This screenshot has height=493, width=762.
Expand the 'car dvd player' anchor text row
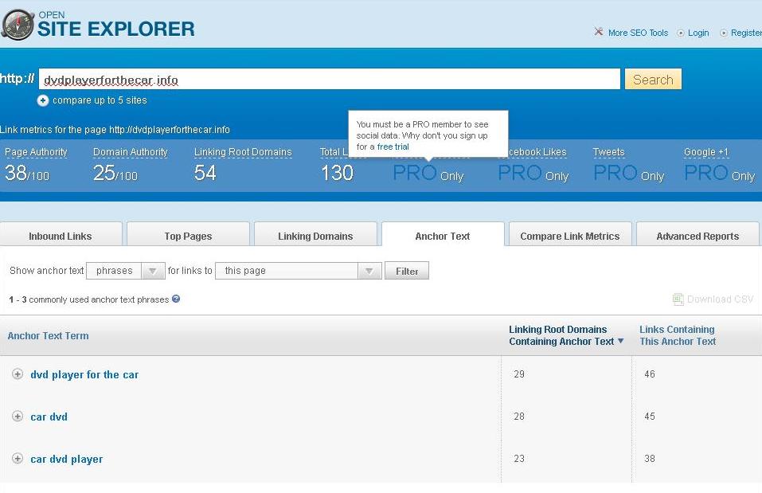[x=18, y=459]
